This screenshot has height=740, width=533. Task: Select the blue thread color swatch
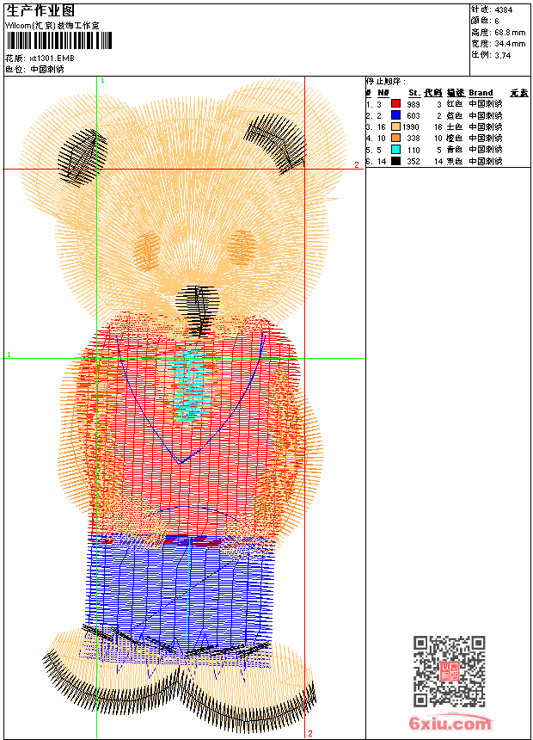pos(396,114)
